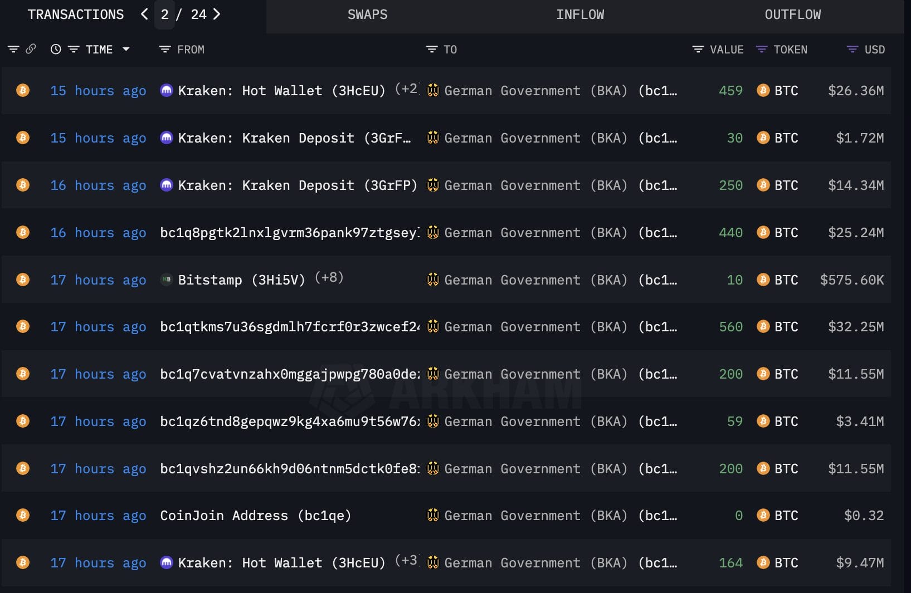Switch to the SWAPS tab
The image size is (911, 593).
(x=367, y=15)
